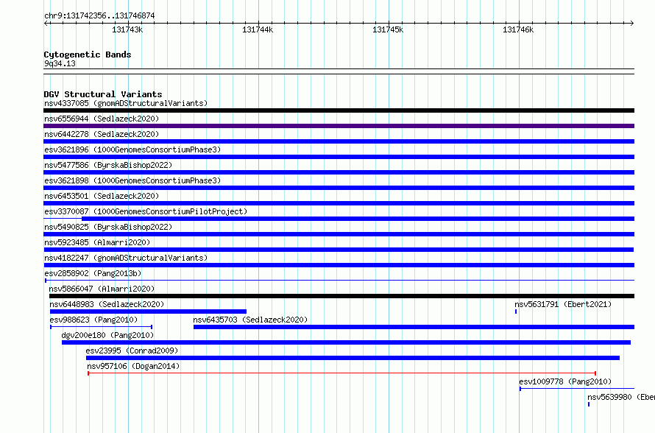
Task: Click the small blue marker for nsv5631791
Action: [x=516, y=311]
